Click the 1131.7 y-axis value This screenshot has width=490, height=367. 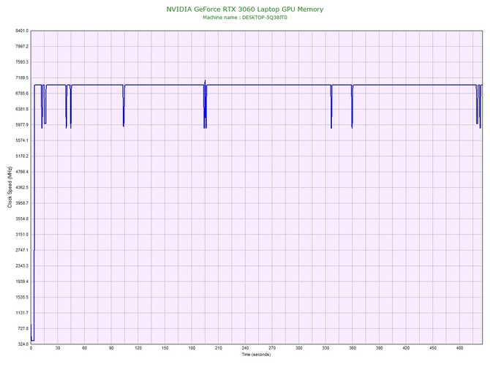pyautogui.click(x=22, y=313)
